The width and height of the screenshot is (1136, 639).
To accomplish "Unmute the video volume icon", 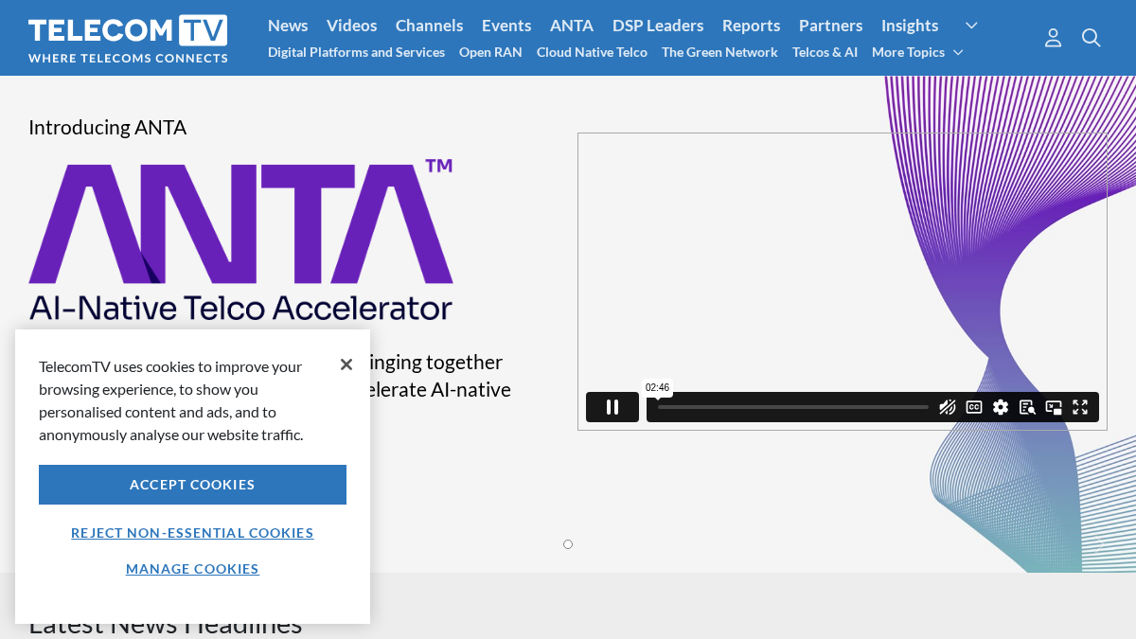I will [x=947, y=407].
